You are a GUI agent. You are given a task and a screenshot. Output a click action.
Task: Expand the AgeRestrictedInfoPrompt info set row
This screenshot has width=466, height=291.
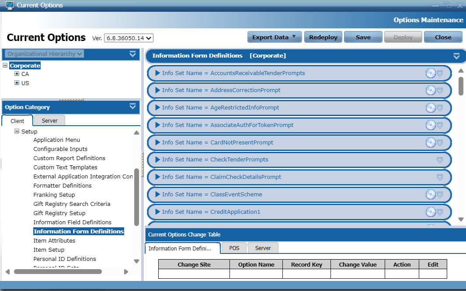[158, 108]
